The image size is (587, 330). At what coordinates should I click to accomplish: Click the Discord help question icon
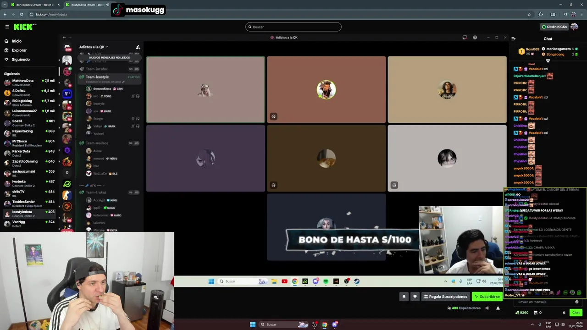475,38
